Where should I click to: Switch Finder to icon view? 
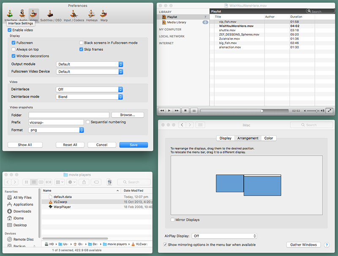(x=26, y=182)
